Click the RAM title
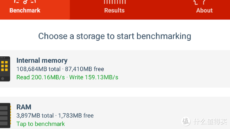 tap(24, 107)
